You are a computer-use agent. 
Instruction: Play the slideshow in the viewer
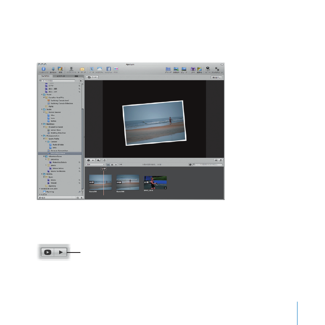pos(93,160)
